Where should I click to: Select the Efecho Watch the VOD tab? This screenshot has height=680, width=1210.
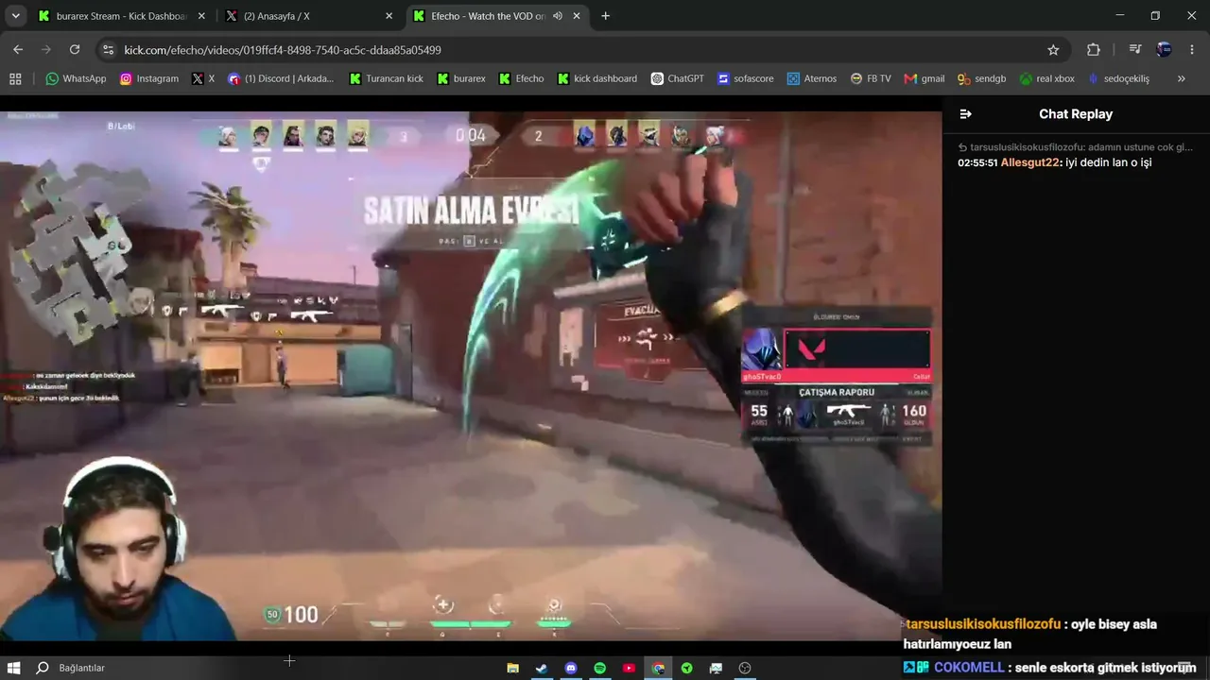tap(497, 16)
